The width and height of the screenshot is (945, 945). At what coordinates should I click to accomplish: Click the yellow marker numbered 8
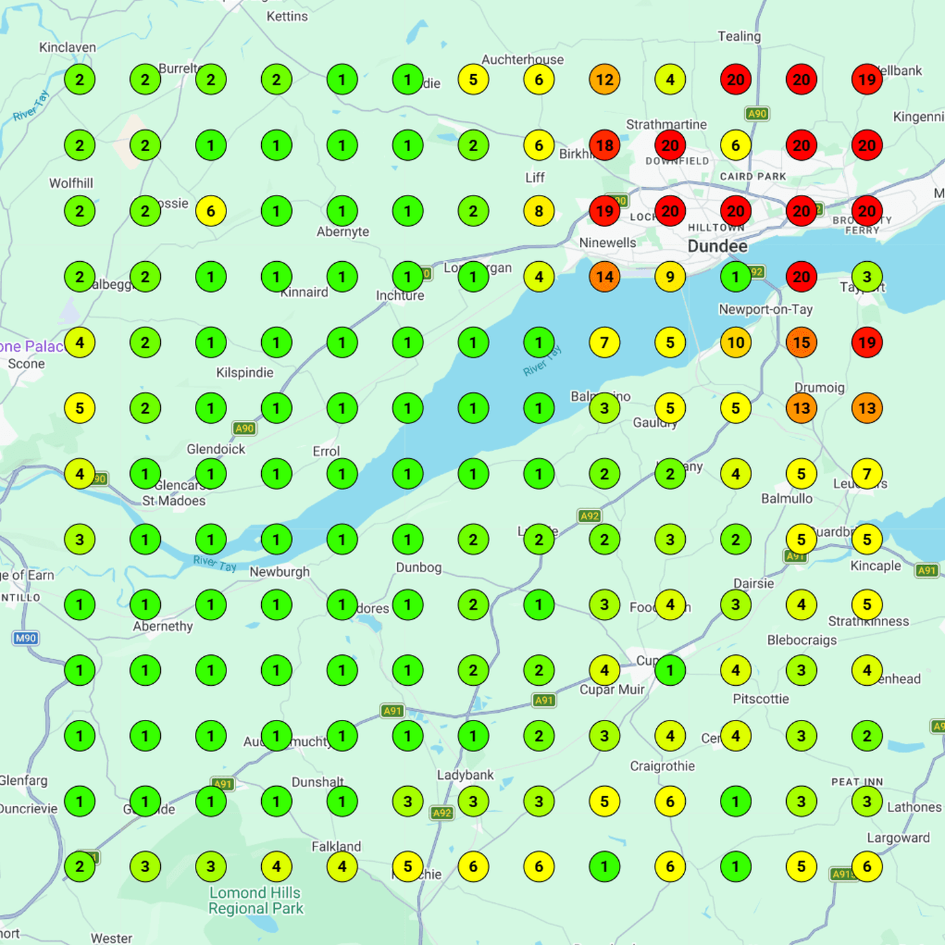(539, 211)
